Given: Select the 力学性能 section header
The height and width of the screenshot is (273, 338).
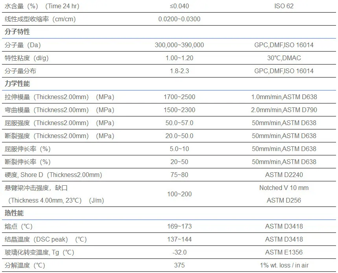Looking at the screenshot, I should (x=17, y=84).
